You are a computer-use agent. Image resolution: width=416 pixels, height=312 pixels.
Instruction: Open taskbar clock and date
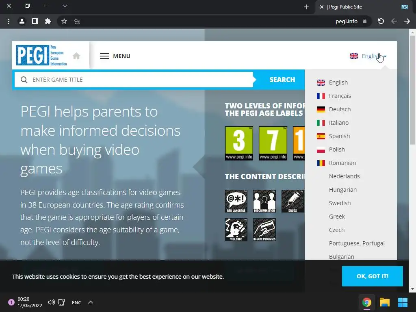[30, 302]
